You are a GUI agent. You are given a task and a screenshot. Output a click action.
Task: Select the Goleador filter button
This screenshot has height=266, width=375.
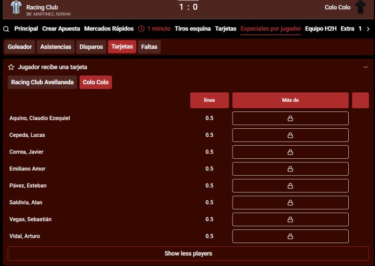coord(20,47)
